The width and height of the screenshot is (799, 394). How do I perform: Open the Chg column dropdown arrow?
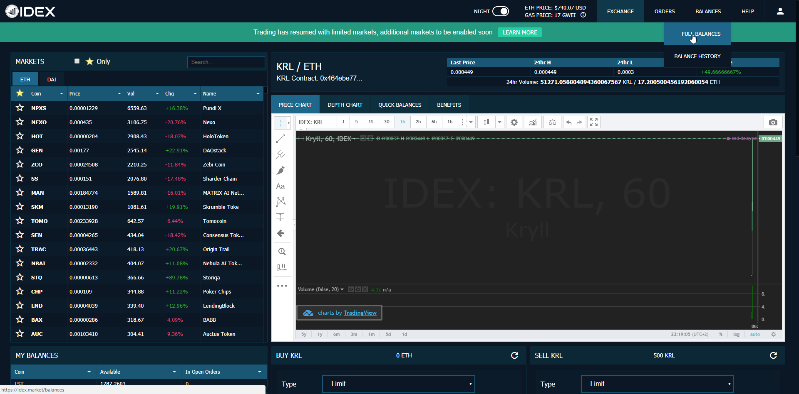pyautogui.click(x=195, y=94)
